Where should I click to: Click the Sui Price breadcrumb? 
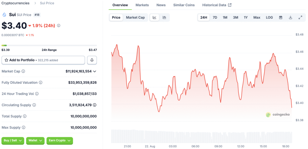coord(47,3)
